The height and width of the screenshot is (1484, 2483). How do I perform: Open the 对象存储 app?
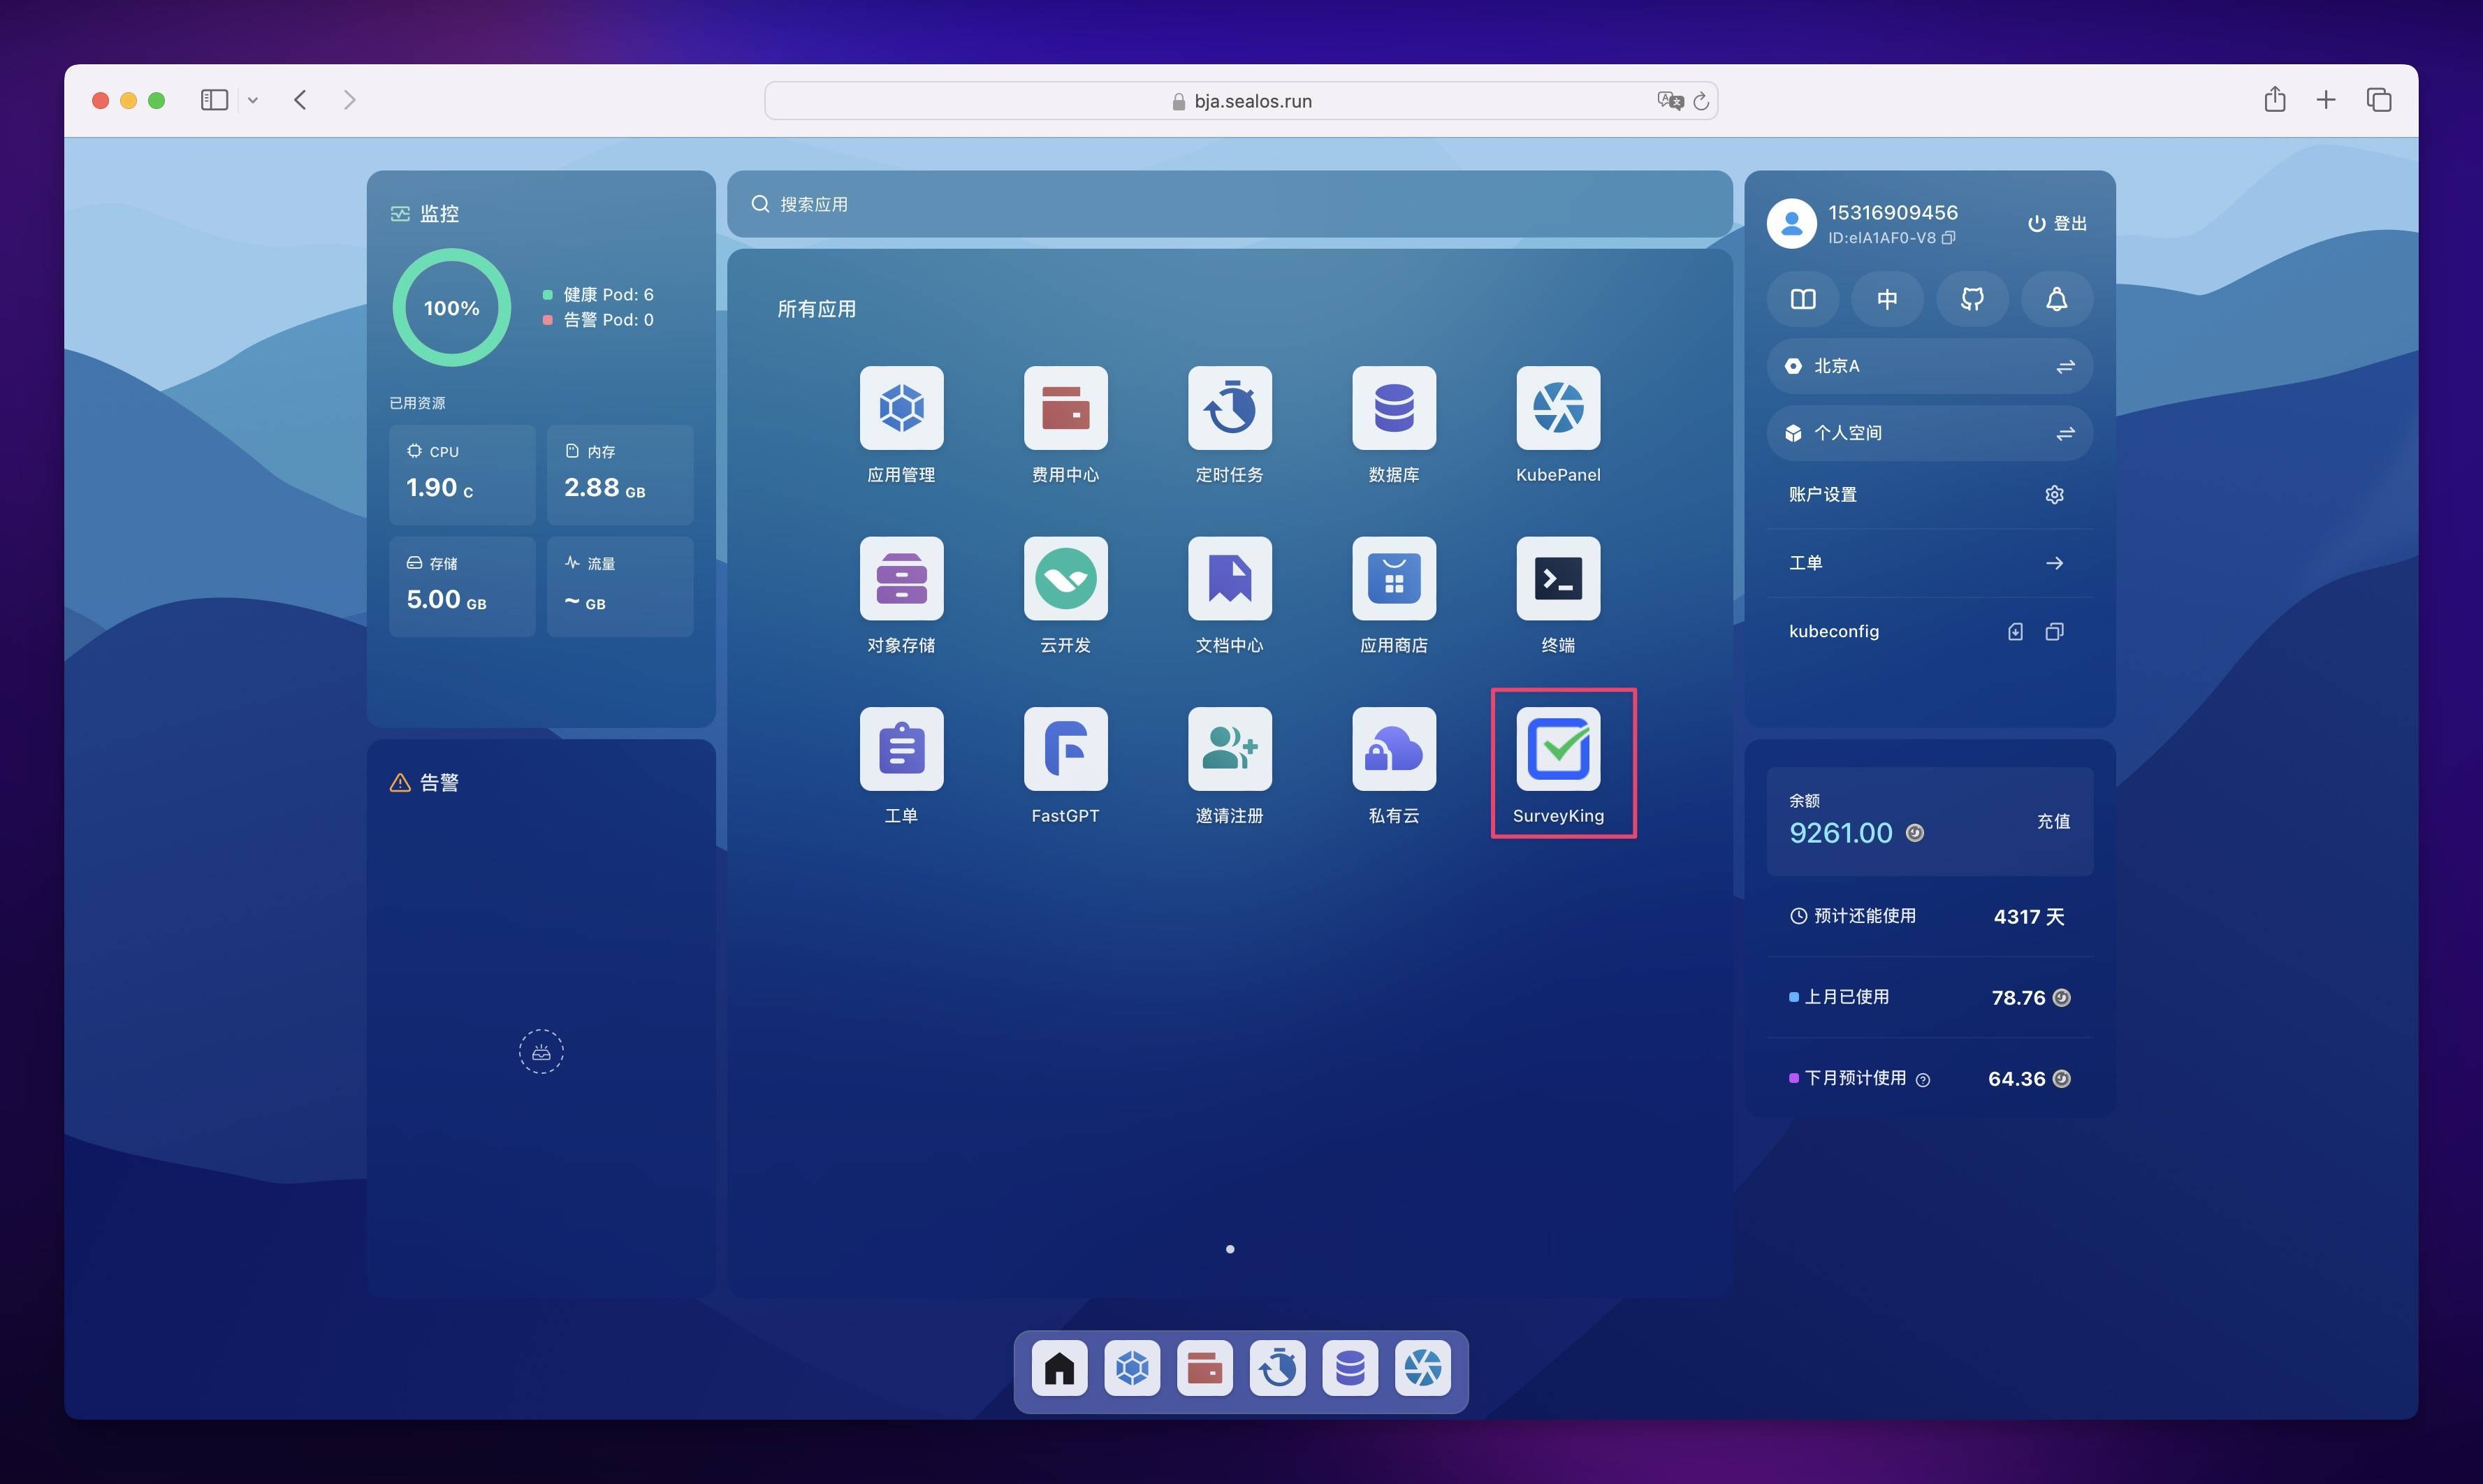901,578
